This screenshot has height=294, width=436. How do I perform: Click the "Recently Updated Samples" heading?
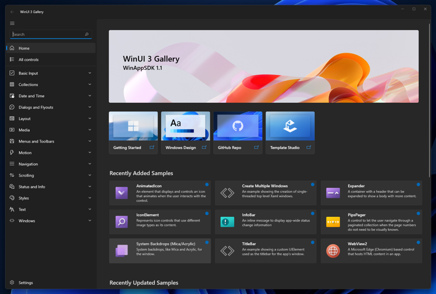pos(144,283)
